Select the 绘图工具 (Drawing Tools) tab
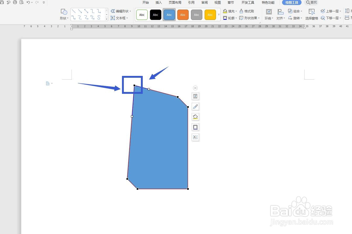This screenshot has width=352, height=234. [292, 3]
